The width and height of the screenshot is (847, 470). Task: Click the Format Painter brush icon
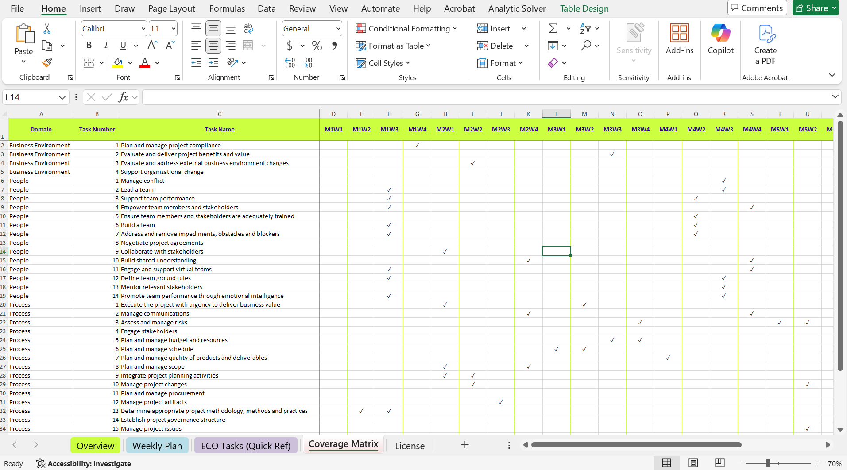click(47, 62)
